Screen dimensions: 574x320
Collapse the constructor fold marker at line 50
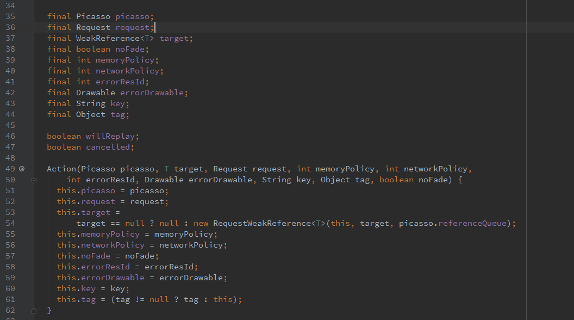34,180
